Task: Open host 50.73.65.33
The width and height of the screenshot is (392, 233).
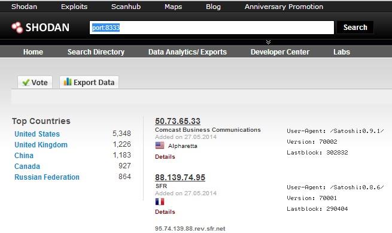Action: click(178, 121)
